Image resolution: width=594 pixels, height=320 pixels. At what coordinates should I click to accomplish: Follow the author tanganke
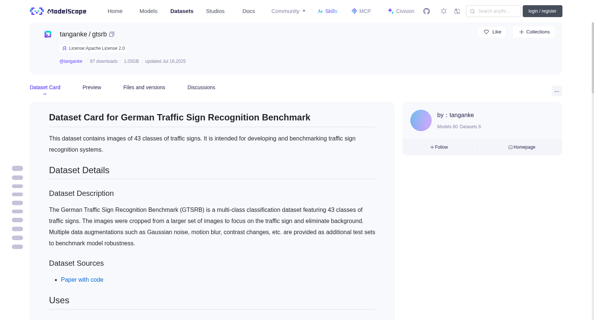pyautogui.click(x=439, y=147)
